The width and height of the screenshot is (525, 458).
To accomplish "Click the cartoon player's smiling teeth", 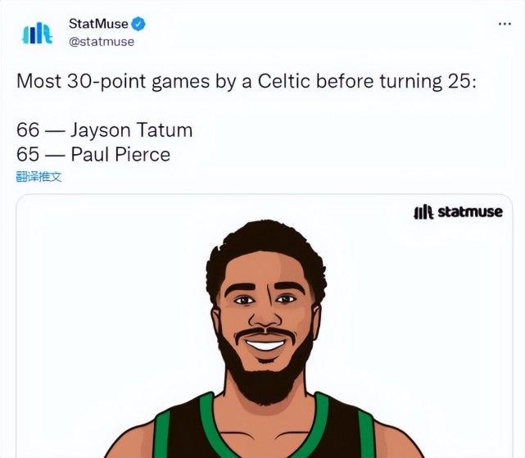I will 265,345.
